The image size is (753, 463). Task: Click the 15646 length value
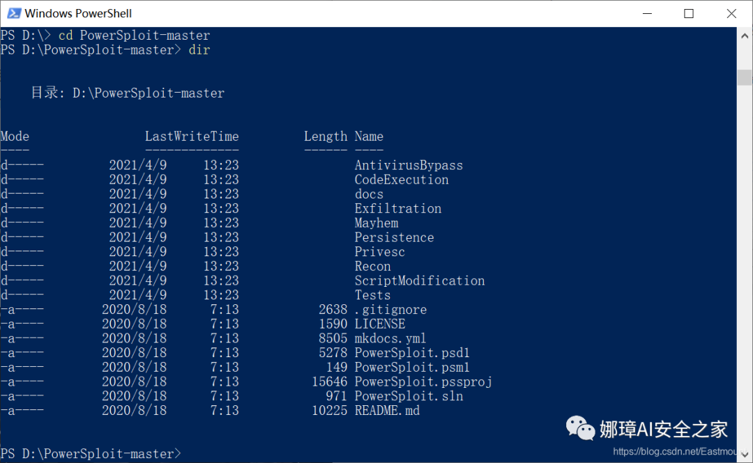[329, 382]
